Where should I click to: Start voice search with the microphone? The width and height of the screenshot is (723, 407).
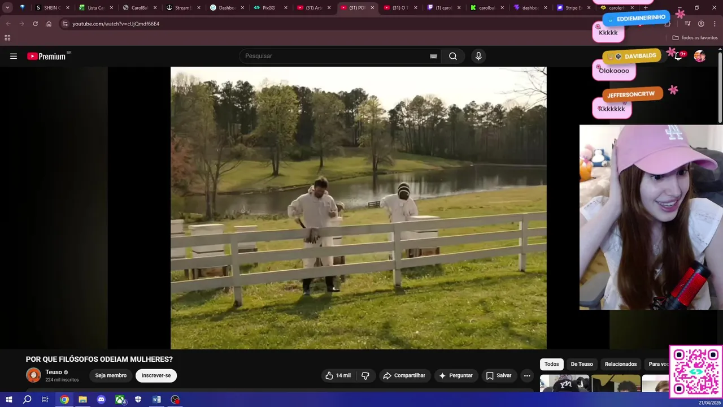pos(478,56)
